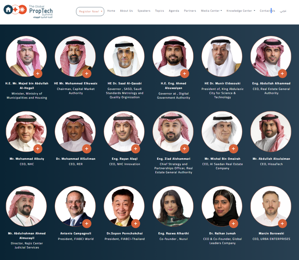The width and height of the screenshot is (299, 260).
Task: Open the Agenda menu item
Action: pyautogui.click(x=174, y=11)
